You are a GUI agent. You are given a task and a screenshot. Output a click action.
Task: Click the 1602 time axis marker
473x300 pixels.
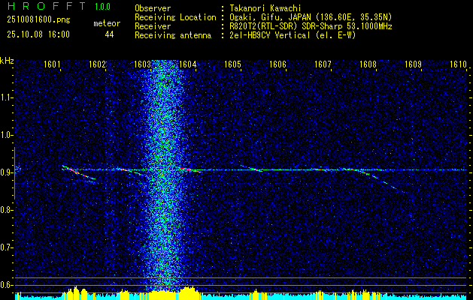pyautogui.click(x=97, y=64)
